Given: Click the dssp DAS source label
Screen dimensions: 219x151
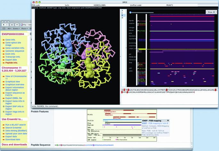Looking at the screenshot, I should (130, 63).
